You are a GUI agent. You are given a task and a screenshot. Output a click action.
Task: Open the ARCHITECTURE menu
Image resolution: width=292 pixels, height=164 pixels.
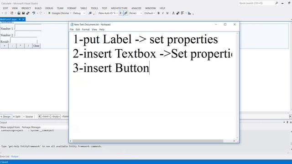point(119,8)
